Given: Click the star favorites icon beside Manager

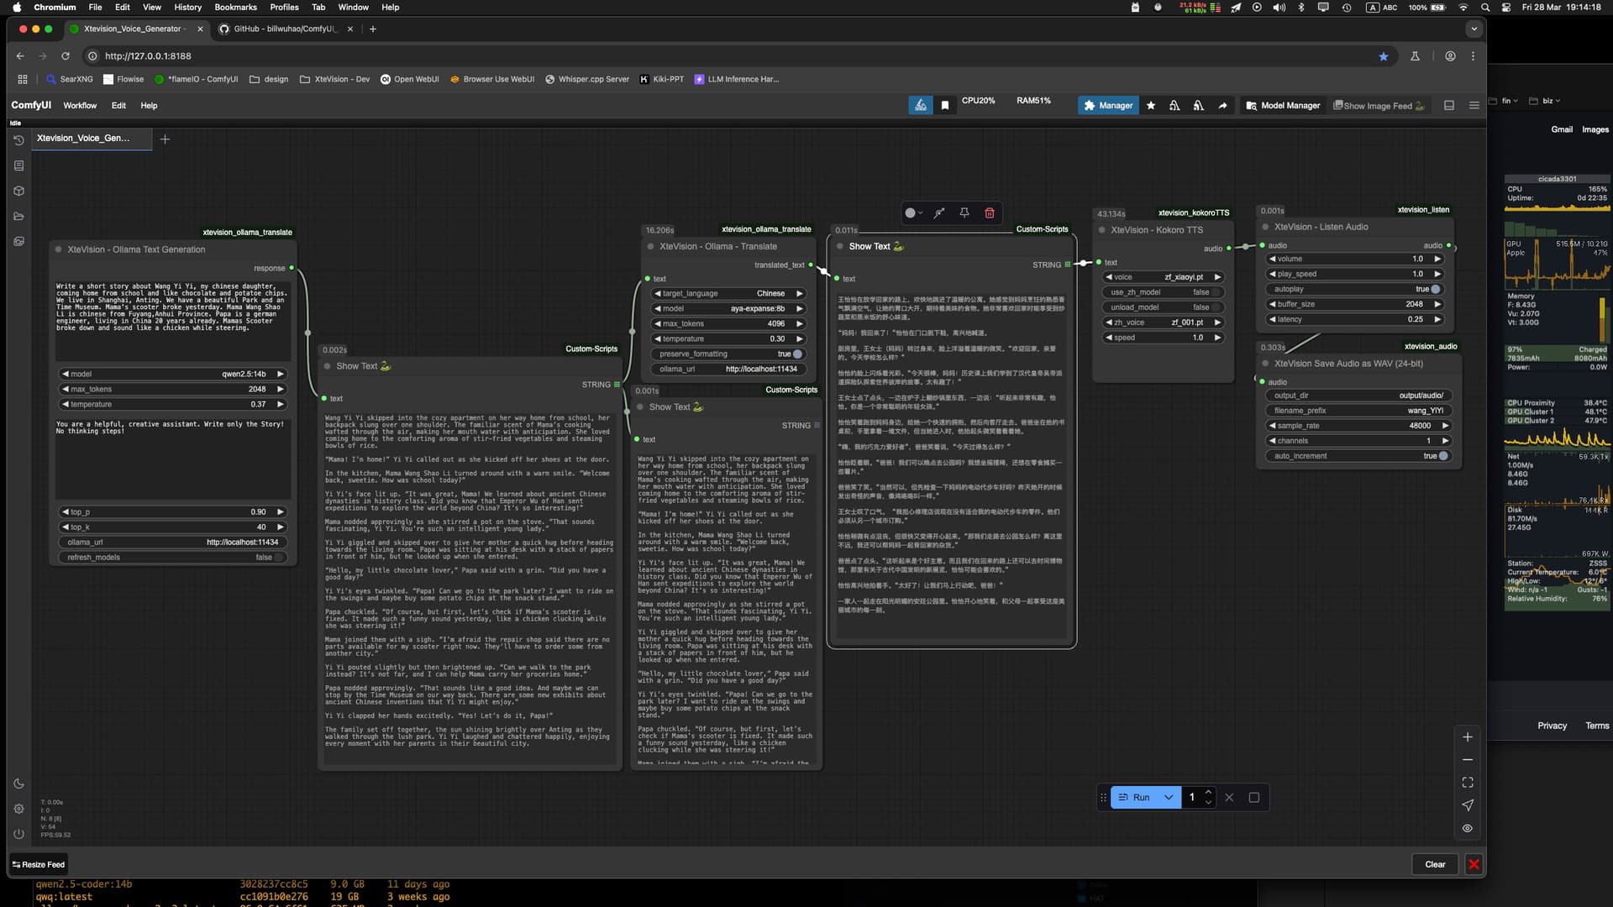Looking at the screenshot, I should click(1151, 106).
